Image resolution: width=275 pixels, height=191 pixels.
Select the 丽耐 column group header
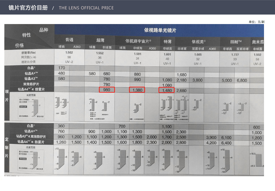[236, 42]
